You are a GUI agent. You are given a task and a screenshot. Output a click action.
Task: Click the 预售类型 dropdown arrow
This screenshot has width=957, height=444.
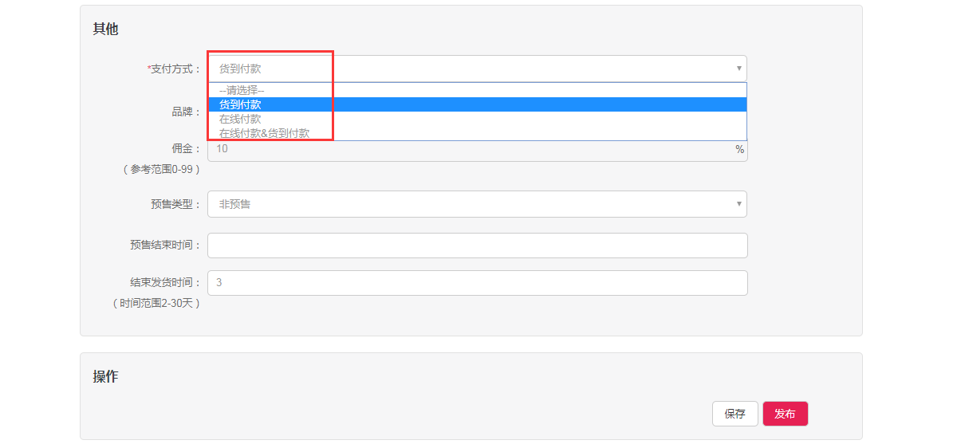pos(738,204)
